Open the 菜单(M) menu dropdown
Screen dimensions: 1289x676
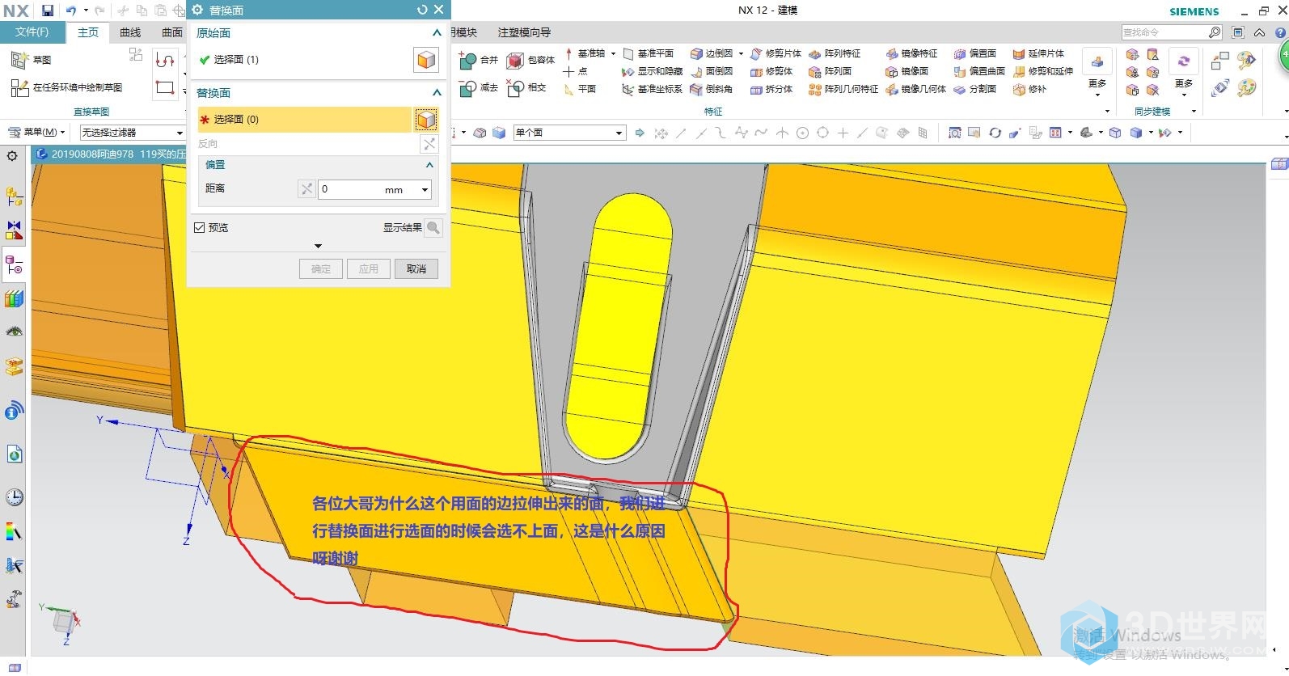(36, 133)
